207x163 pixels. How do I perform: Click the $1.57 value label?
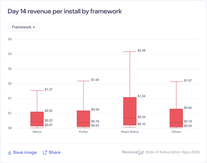[188, 80]
